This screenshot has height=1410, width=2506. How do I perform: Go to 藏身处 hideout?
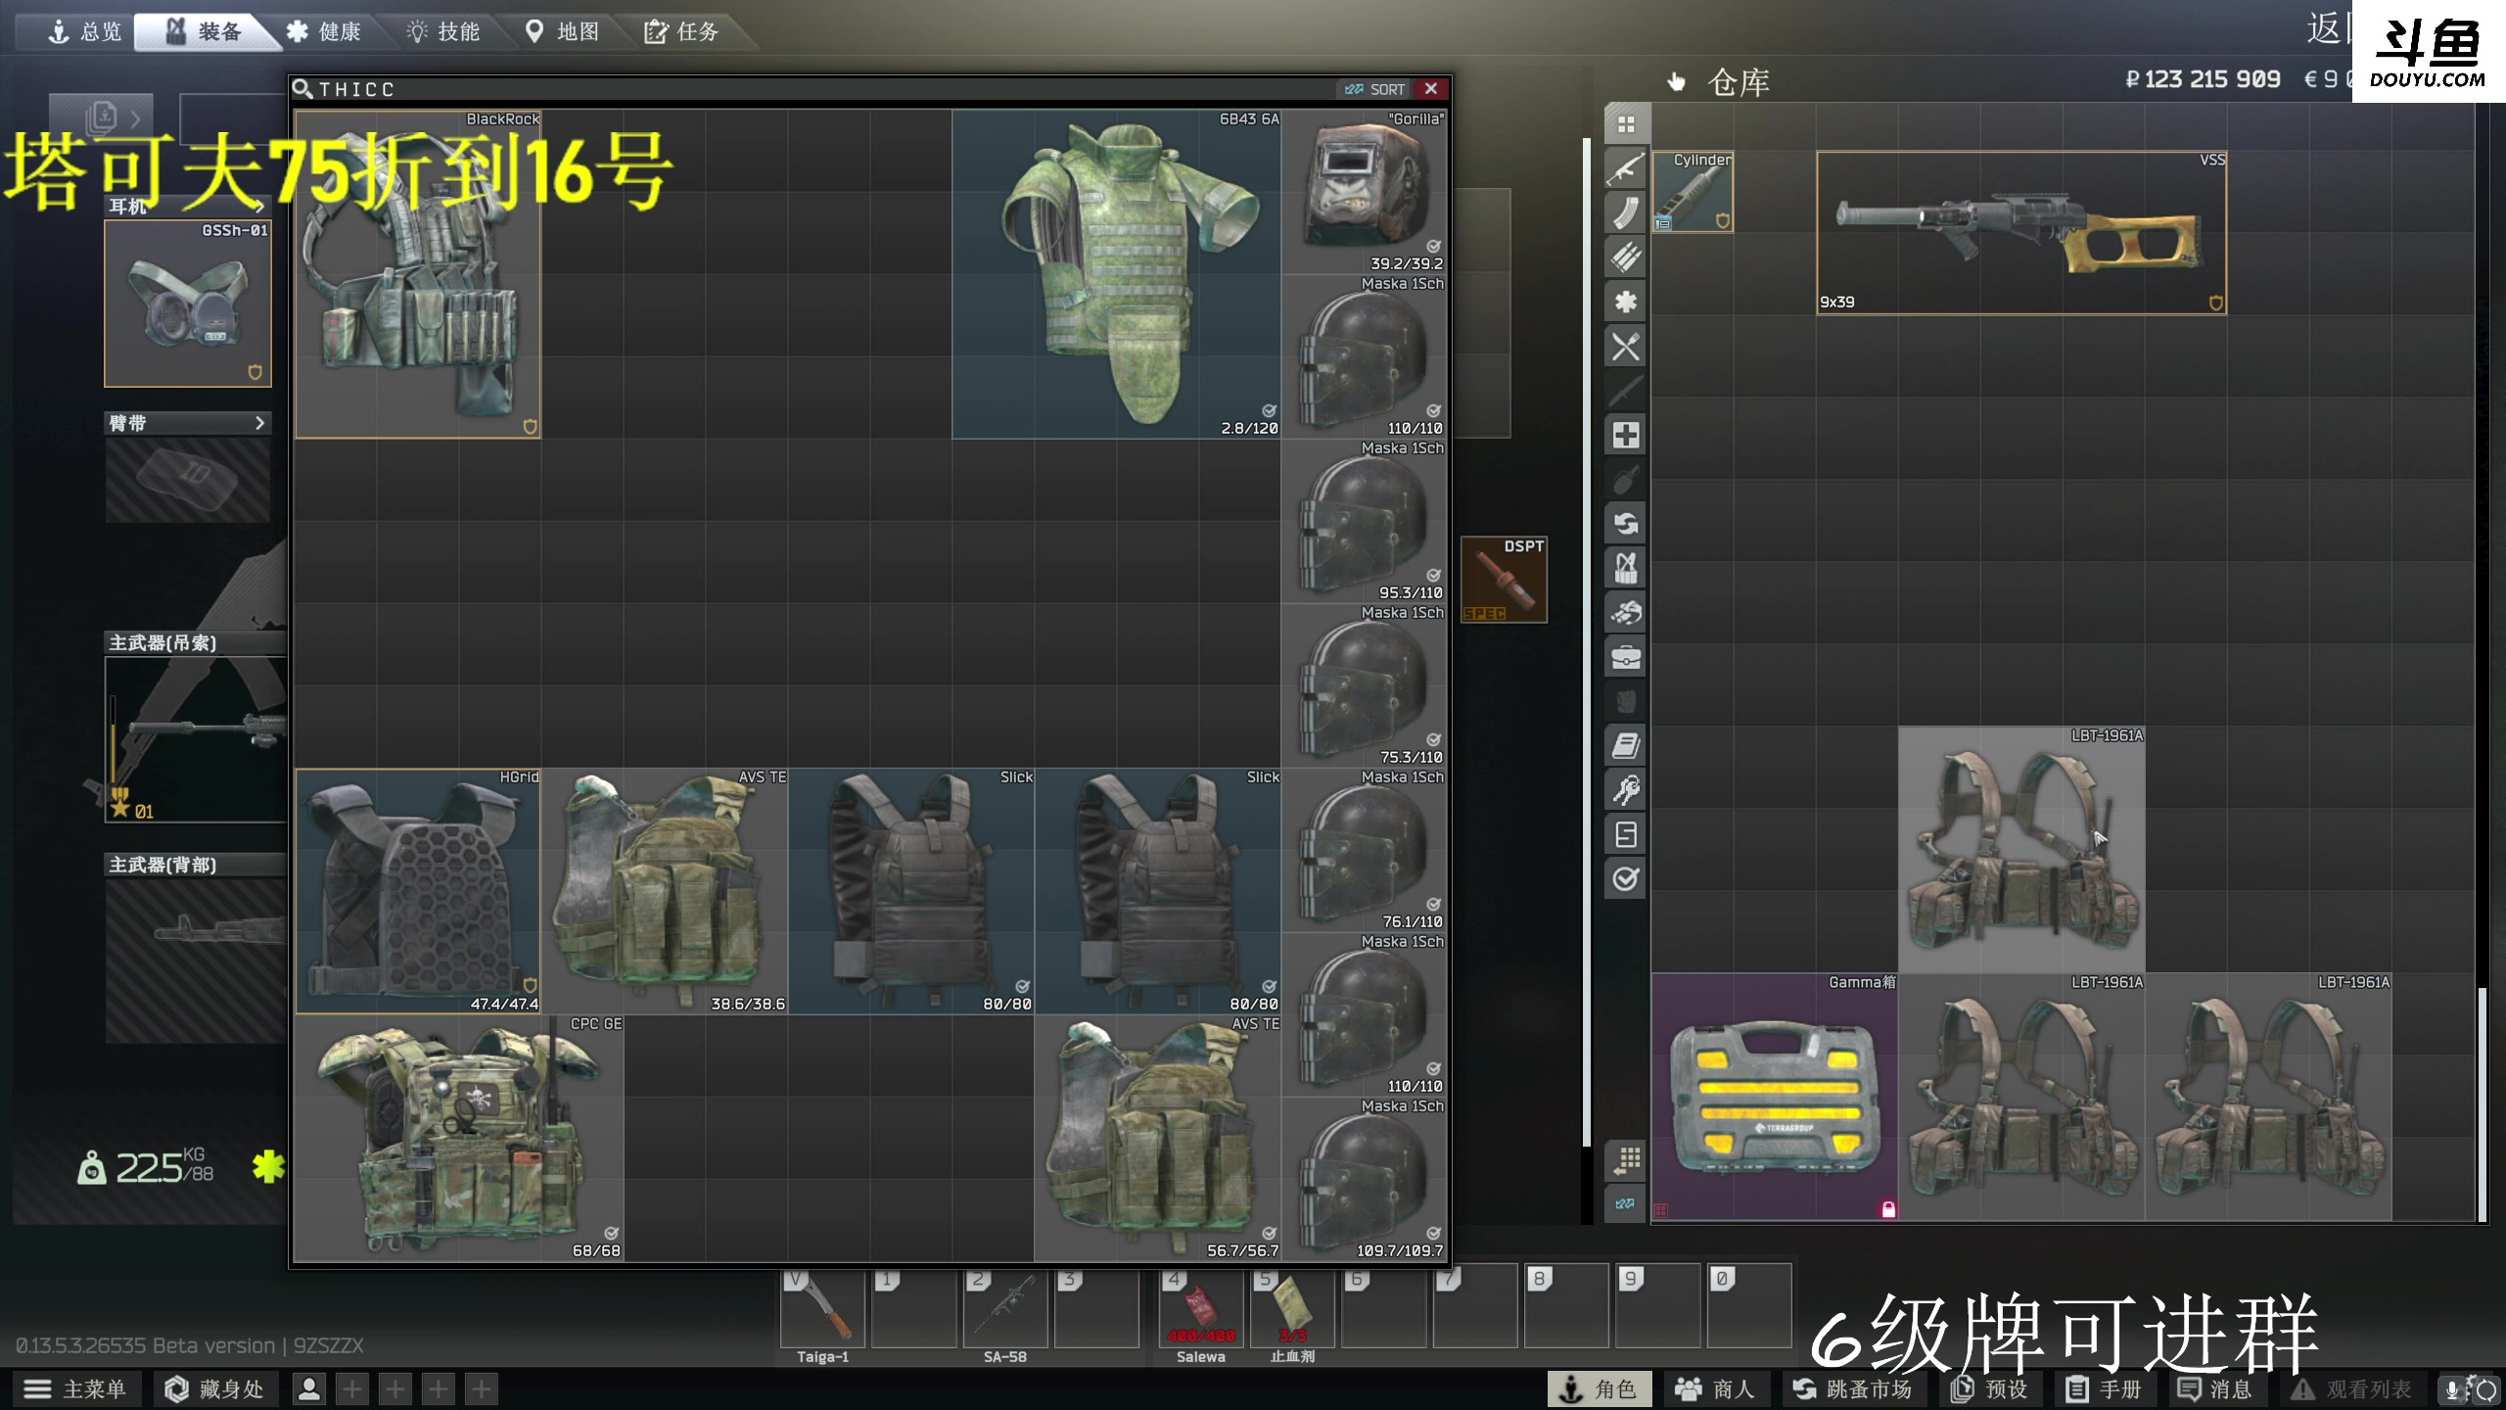[x=215, y=1388]
